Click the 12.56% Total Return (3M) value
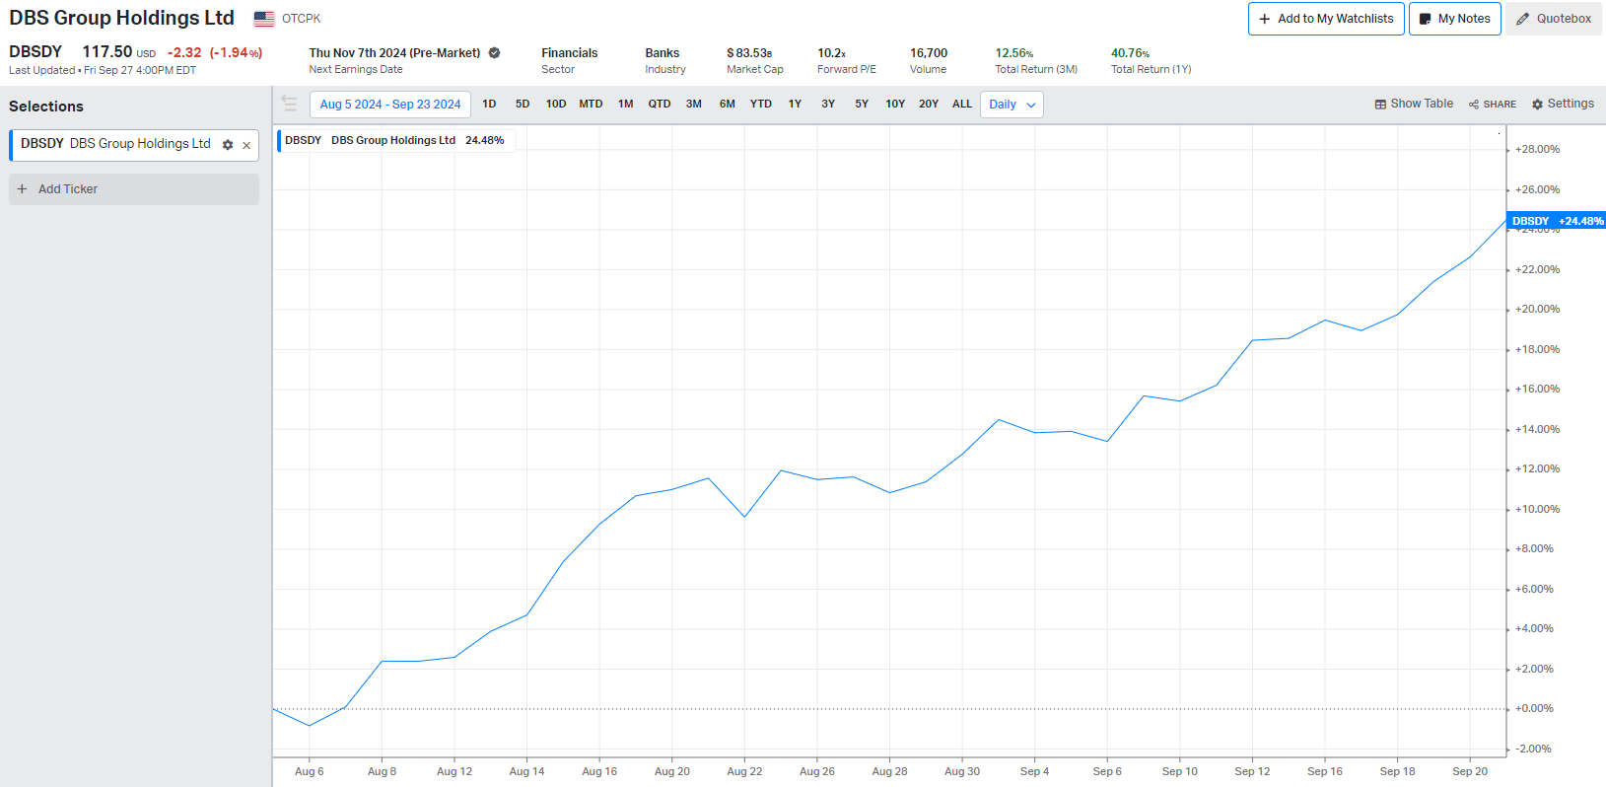Screen dimensions: 1606x787 (1014, 53)
